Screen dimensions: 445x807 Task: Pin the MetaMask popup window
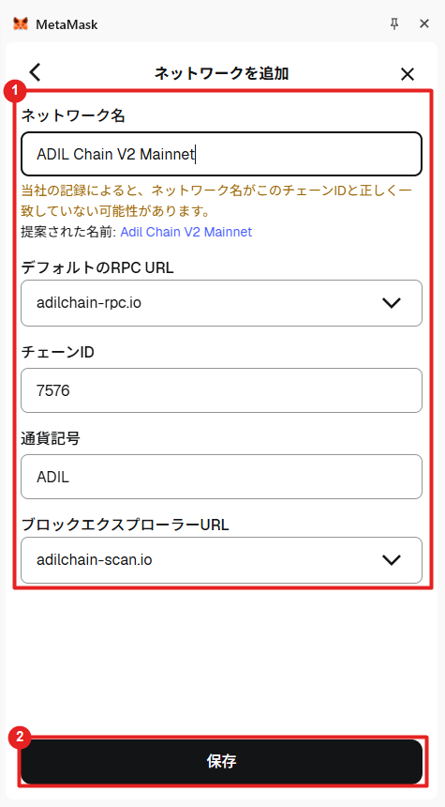click(x=394, y=23)
